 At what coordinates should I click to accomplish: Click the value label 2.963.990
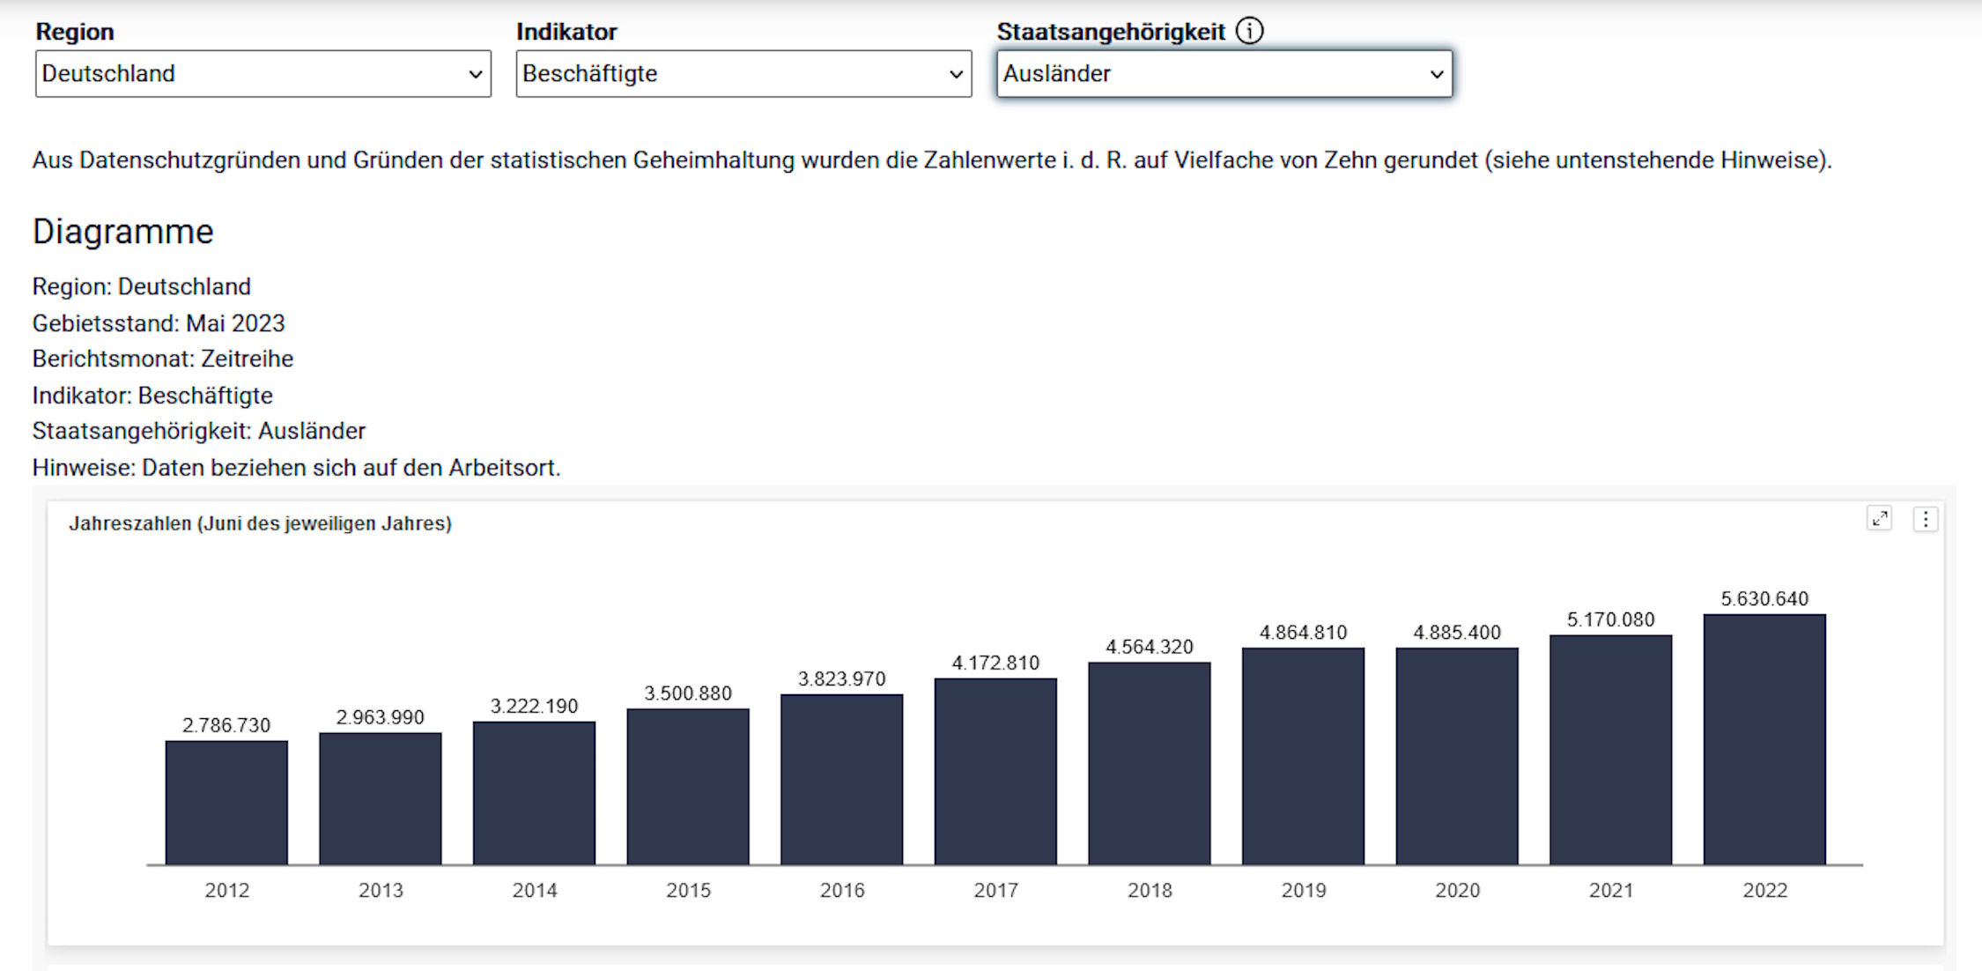380,717
